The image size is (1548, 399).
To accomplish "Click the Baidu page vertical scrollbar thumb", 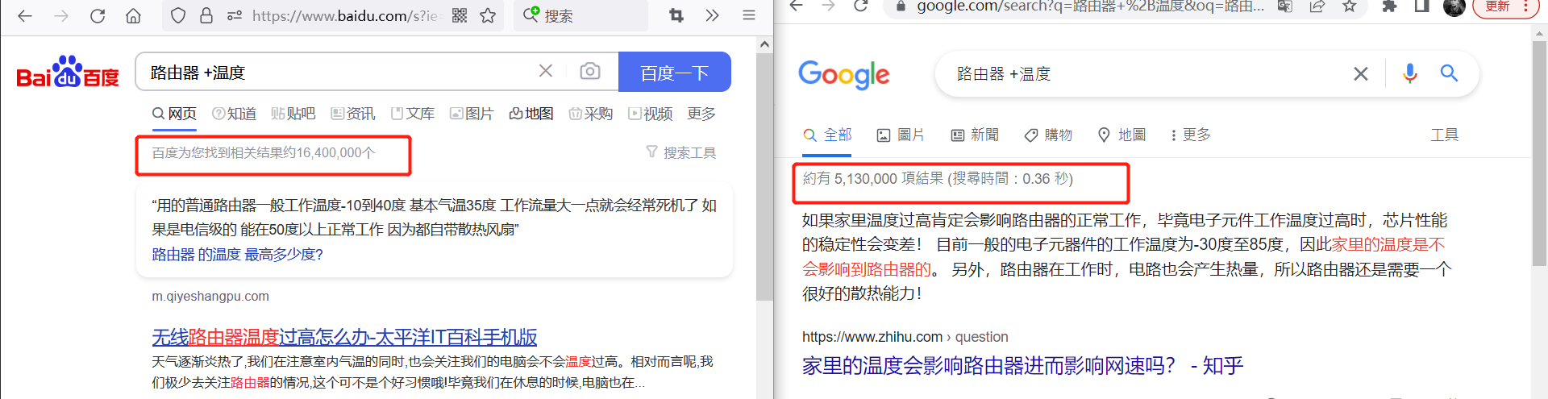I will click(x=764, y=177).
